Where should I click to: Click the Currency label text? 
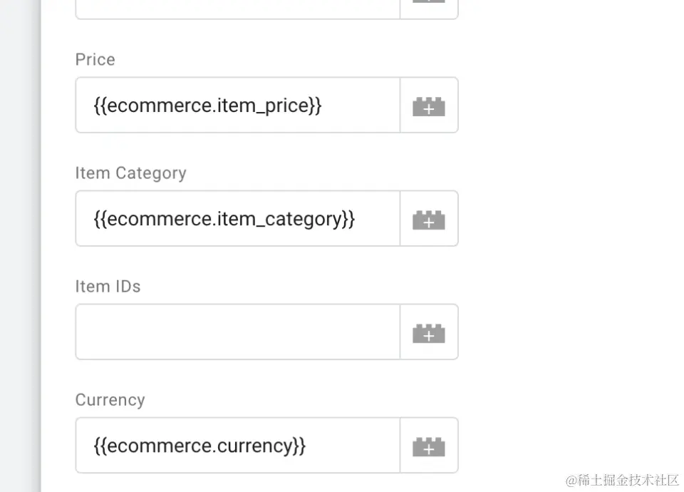pyautogui.click(x=110, y=400)
